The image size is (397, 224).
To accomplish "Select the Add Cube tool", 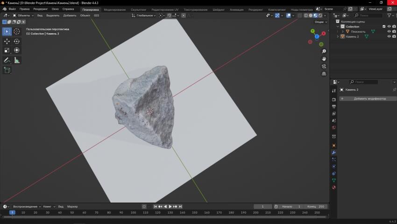I will coord(7,70).
